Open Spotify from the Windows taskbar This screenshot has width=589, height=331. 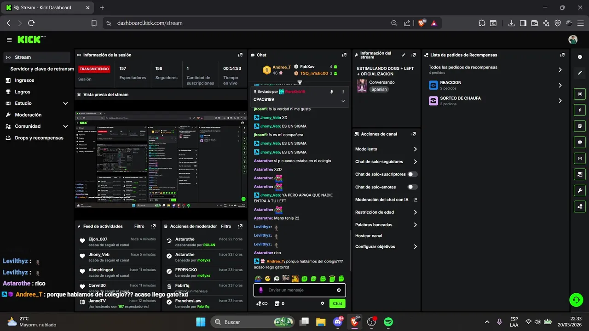coord(388,322)
